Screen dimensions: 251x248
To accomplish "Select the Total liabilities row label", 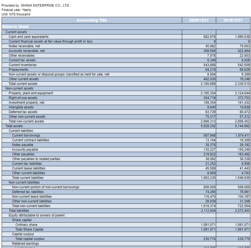I will pyautogui.click(x=19, y=211).
